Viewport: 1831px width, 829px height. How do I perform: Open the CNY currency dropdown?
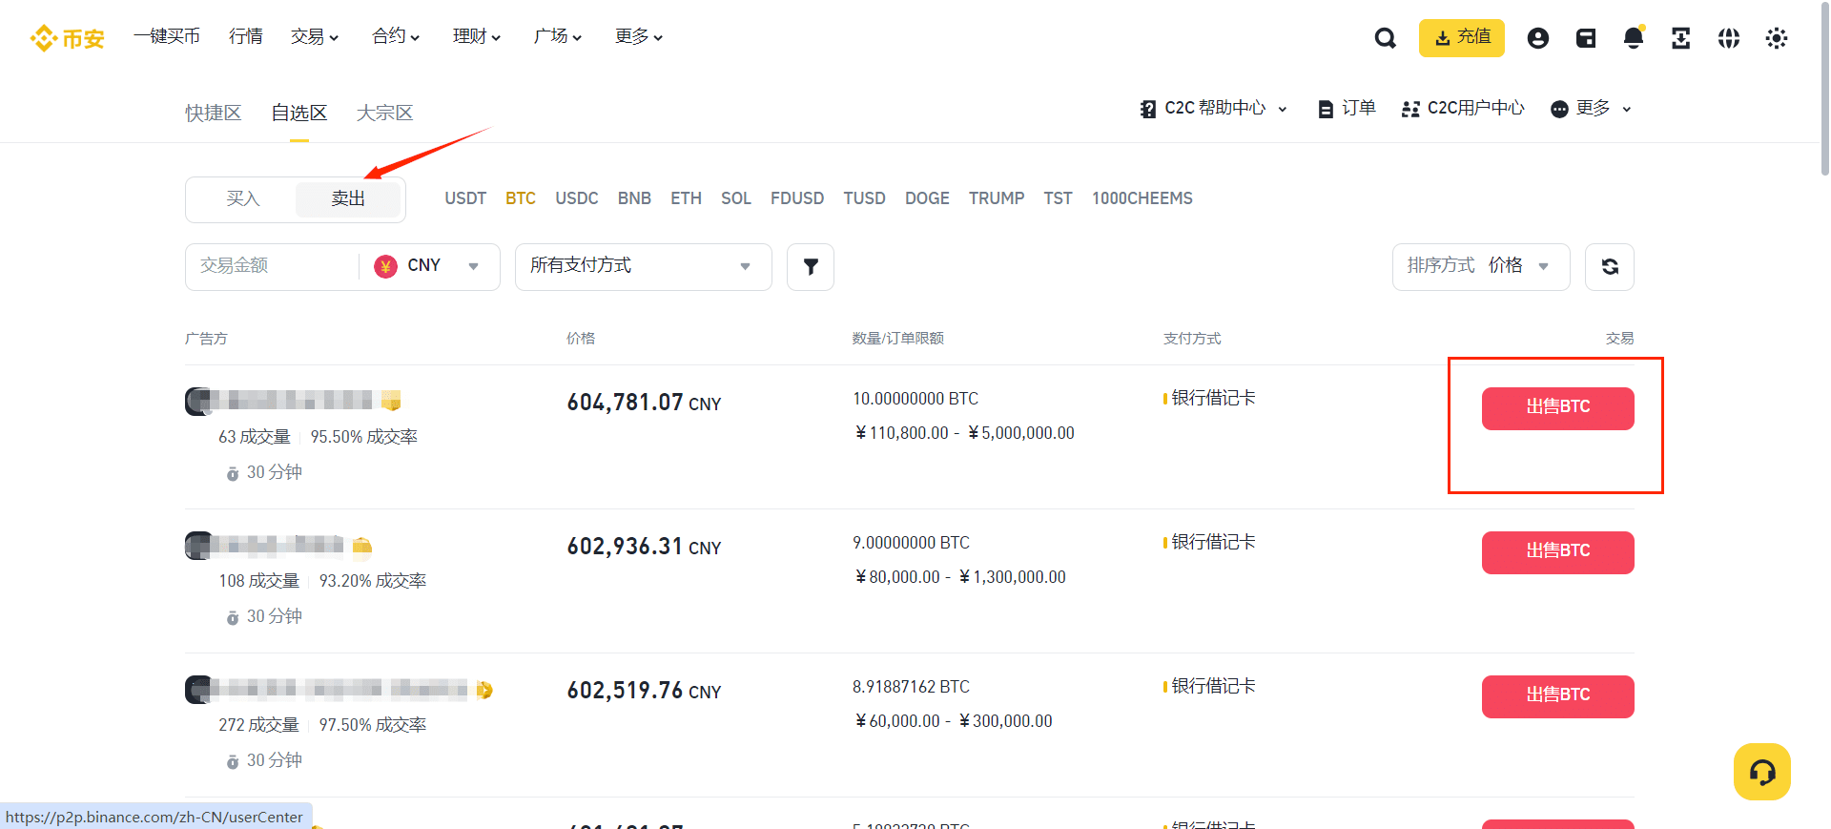click(x=427, y=266)
